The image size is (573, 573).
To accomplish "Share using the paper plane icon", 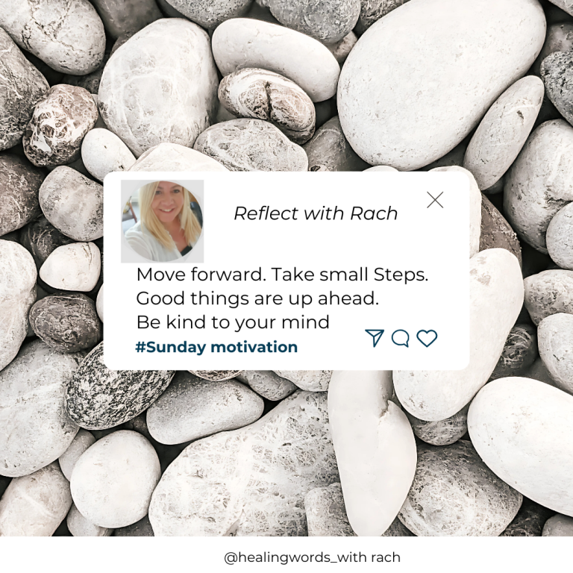I will click(375, 338).
